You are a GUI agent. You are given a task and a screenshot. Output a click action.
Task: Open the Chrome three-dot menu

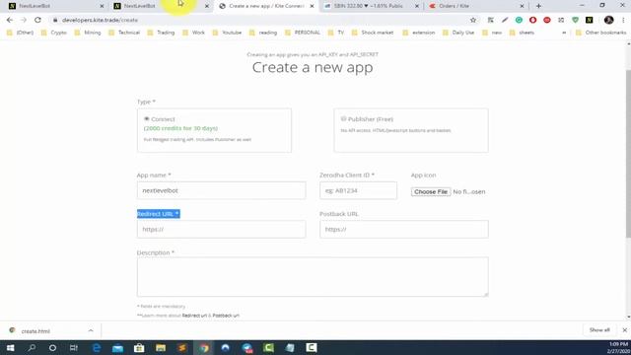point(623,20)
